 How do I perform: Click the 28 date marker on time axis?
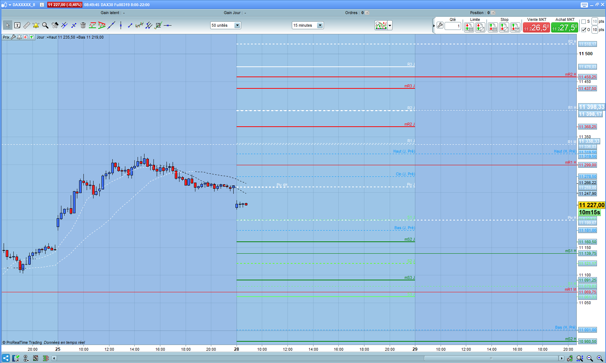pos(237,349)
